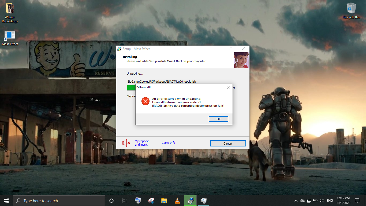Click the crossed-out cloud tray icon
Image resolution: width=366 pixels, height=206 pixels.
(x=302, y=201)
